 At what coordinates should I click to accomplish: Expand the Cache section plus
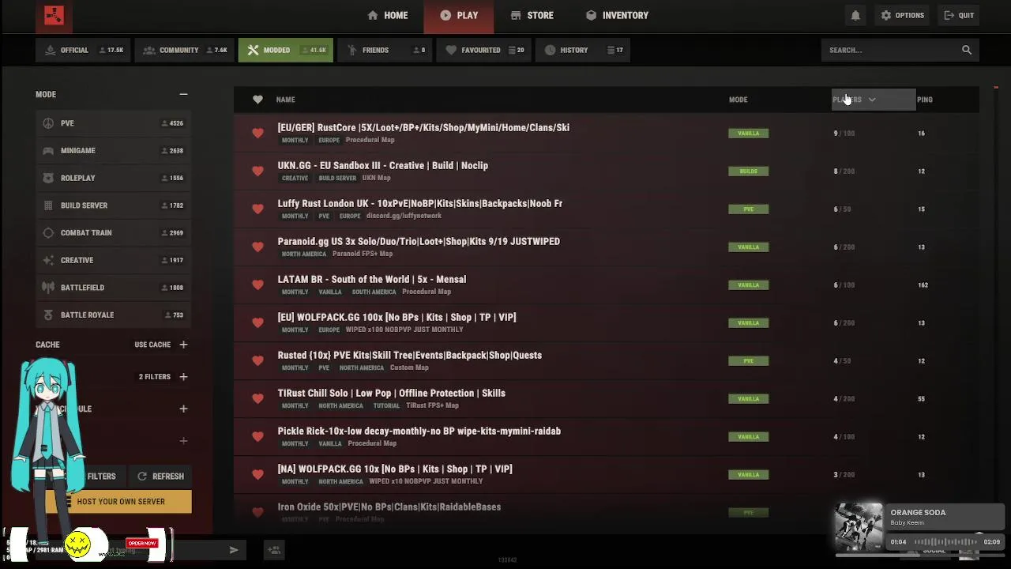[183, 345]
